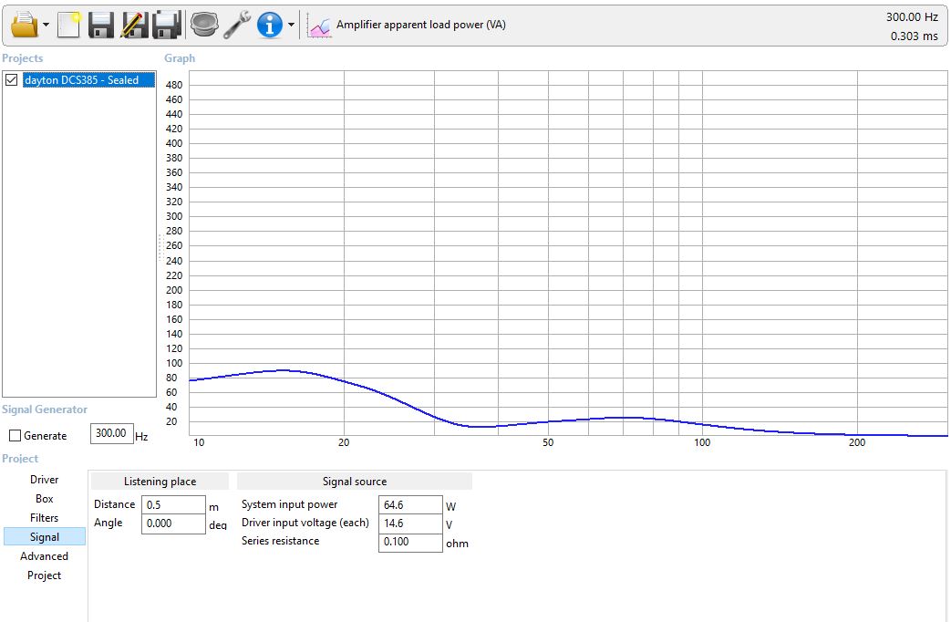Click the Driver input voltage field
The width and height of the screenshot is (951, 622).
coord(410,524)
